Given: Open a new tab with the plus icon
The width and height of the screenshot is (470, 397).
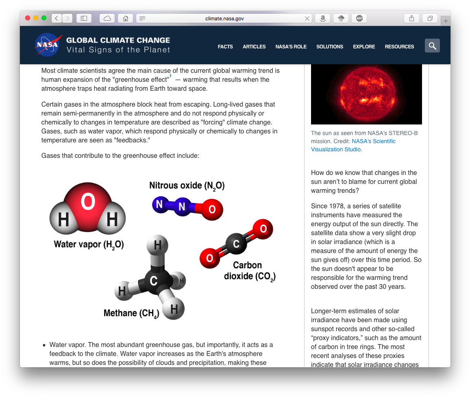Looking at the screenshot, I should coord(446,20).
